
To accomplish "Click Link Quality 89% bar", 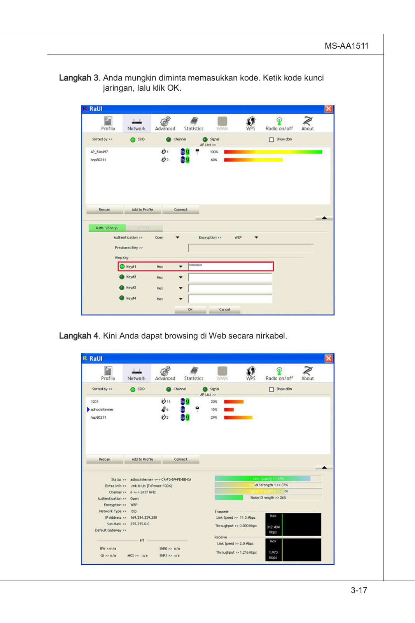I will [x=268, y=479].
